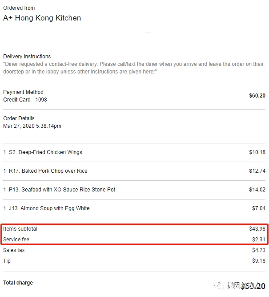Click the contact-free delivery instruction text
This screenshot has width=269, height=297.
tap(133, 68)
